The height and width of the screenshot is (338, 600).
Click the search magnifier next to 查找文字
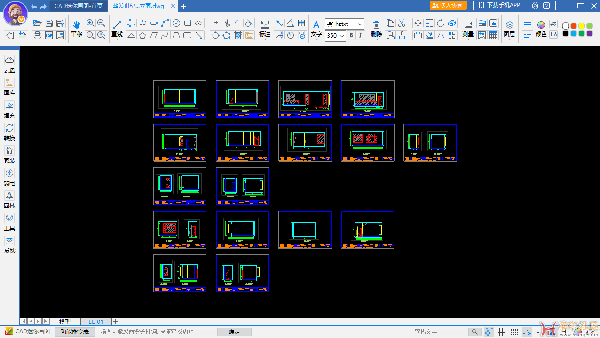[476, 332]
